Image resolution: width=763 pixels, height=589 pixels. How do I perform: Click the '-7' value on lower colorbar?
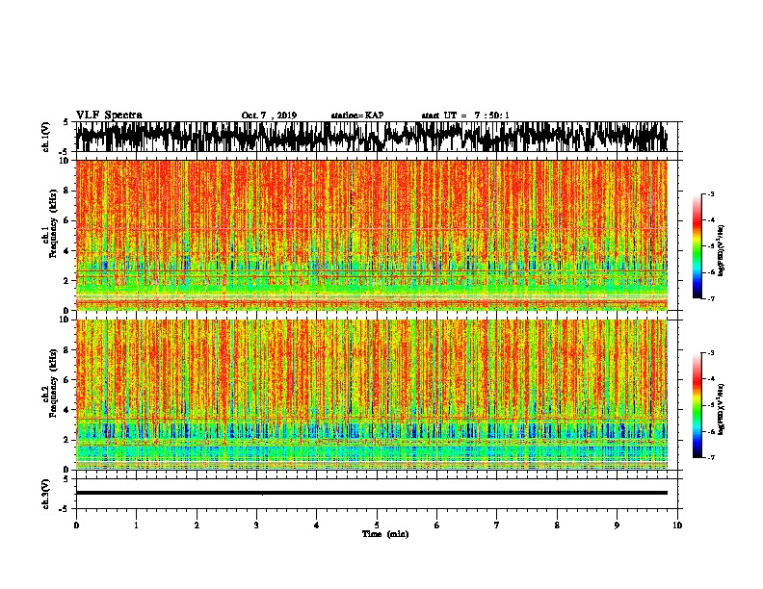[710, 457]
